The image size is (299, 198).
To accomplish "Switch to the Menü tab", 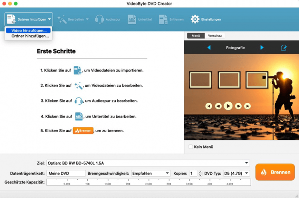I will tap(196, 36).
